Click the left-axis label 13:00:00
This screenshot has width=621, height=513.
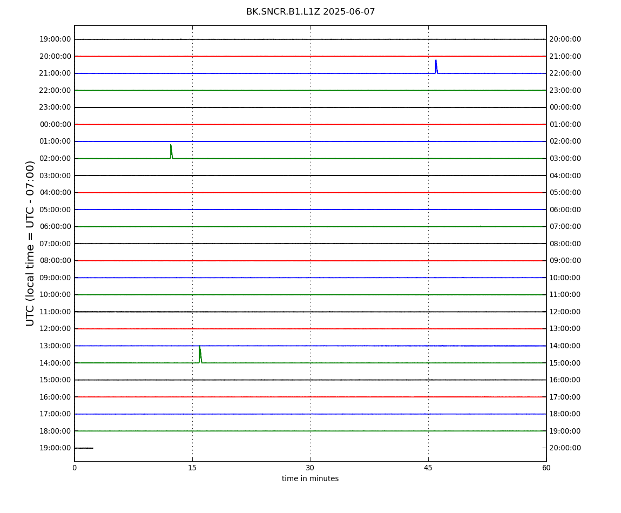coord(56,346)
